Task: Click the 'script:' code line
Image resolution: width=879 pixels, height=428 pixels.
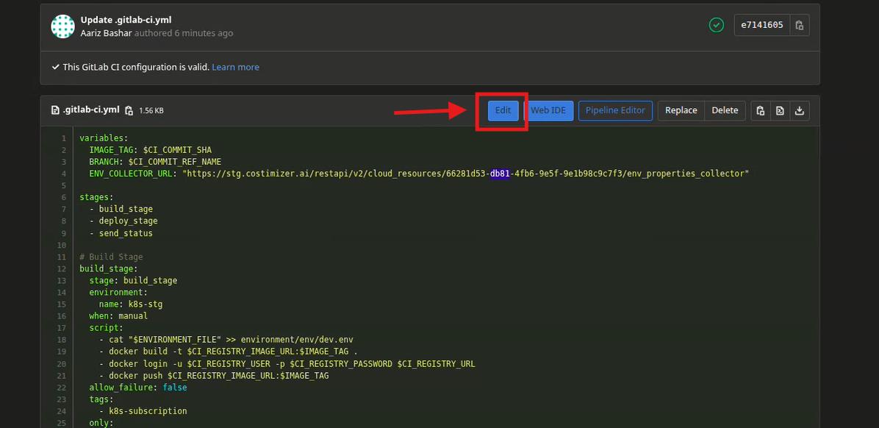Action: coord(106,328)
